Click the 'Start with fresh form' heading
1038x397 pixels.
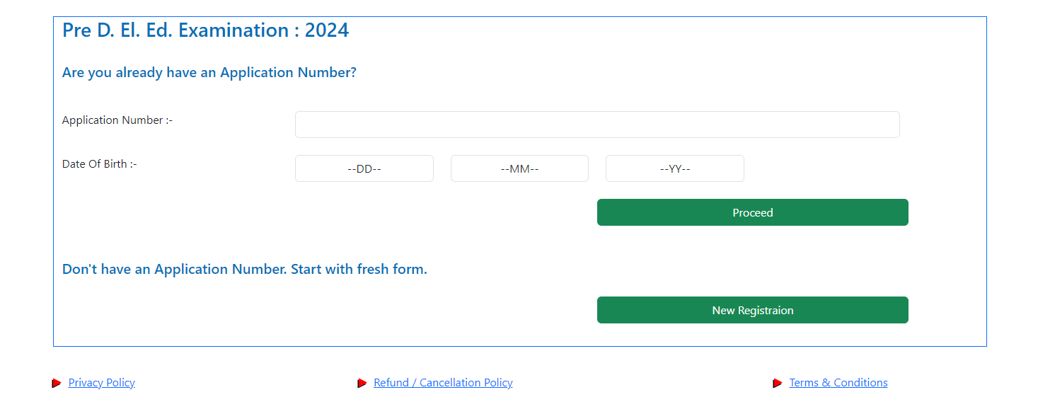coord(245,270)
